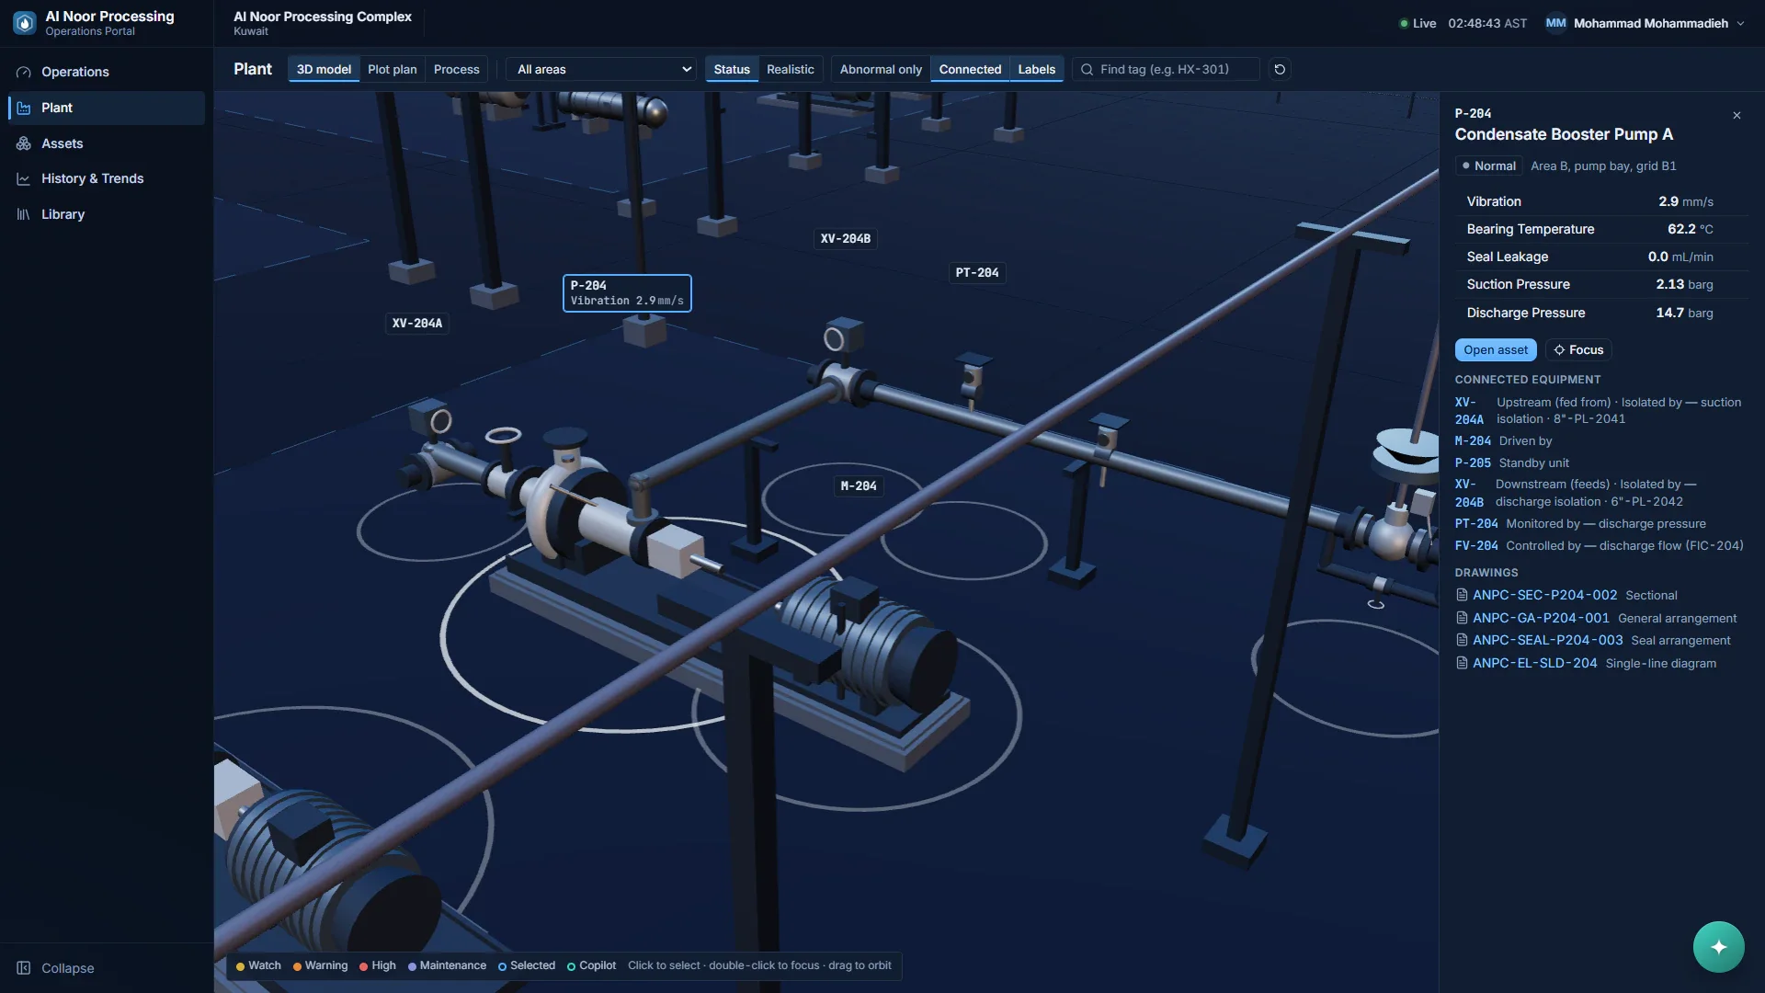The image size is (1765, 993).
Task: Close the P-204 detail panel
Action: click(x=1737, y=115)
